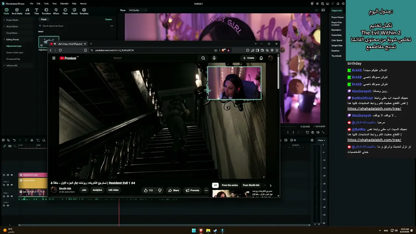The width and height of the screenshot is (416, 234).
Task: Click the timeline zoom slider handle
Action: coord(295,140)
